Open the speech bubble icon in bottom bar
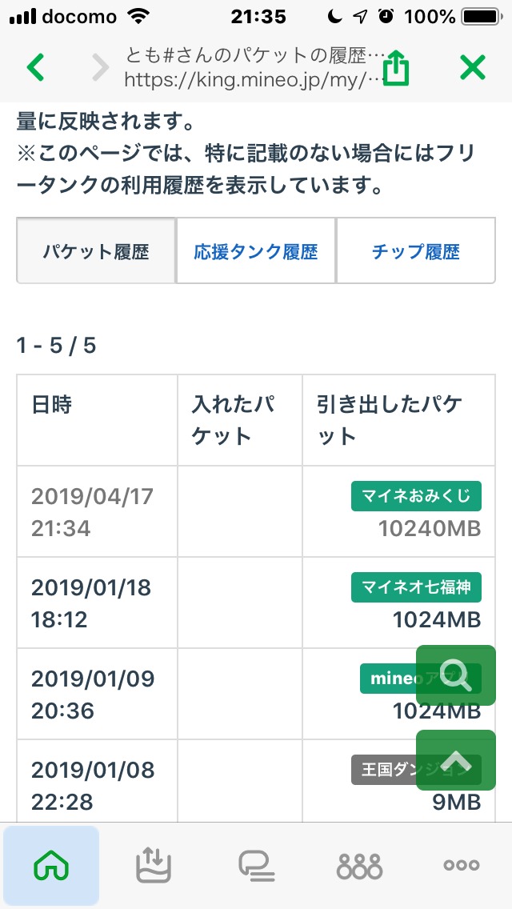The height and width of the screenshot is (909, 512). coord(256,866)
